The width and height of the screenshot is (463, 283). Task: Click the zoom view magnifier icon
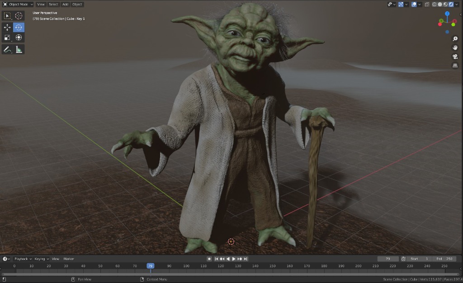(455, 39)
